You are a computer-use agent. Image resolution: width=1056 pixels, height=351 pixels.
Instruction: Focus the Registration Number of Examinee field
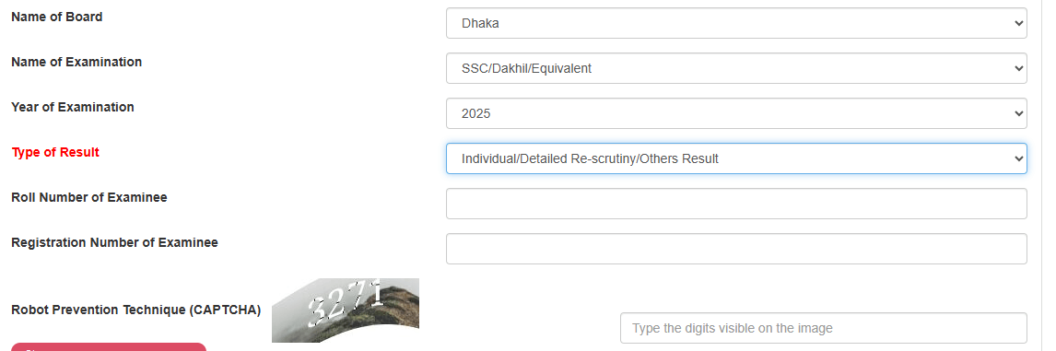click(736, 249)
